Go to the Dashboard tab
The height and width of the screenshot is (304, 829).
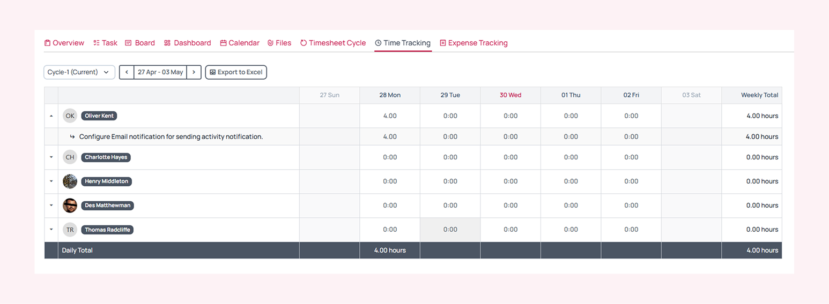coord(187,43)
